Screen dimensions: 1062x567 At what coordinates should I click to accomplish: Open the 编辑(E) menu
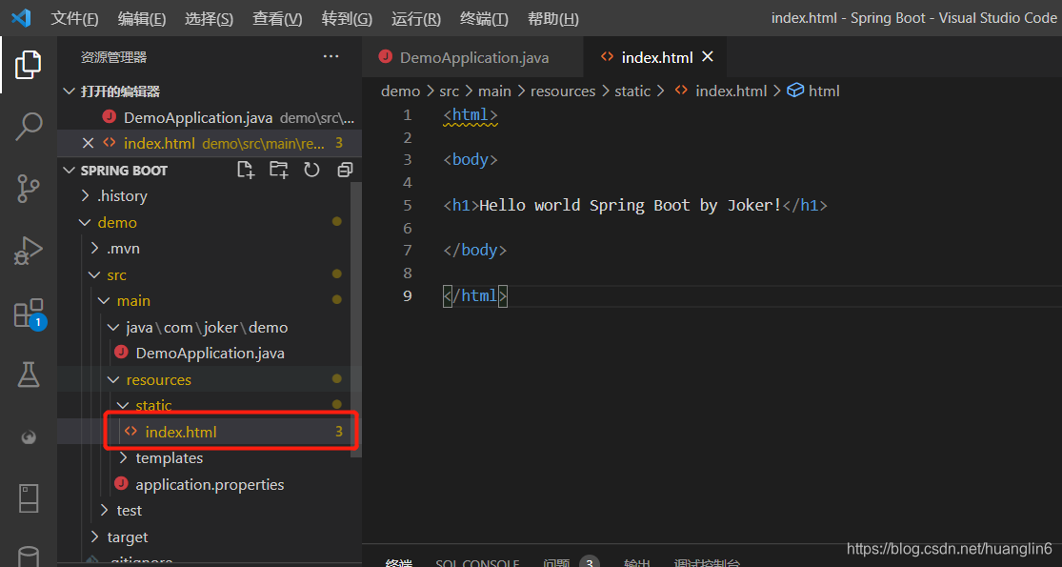[142, 19]
